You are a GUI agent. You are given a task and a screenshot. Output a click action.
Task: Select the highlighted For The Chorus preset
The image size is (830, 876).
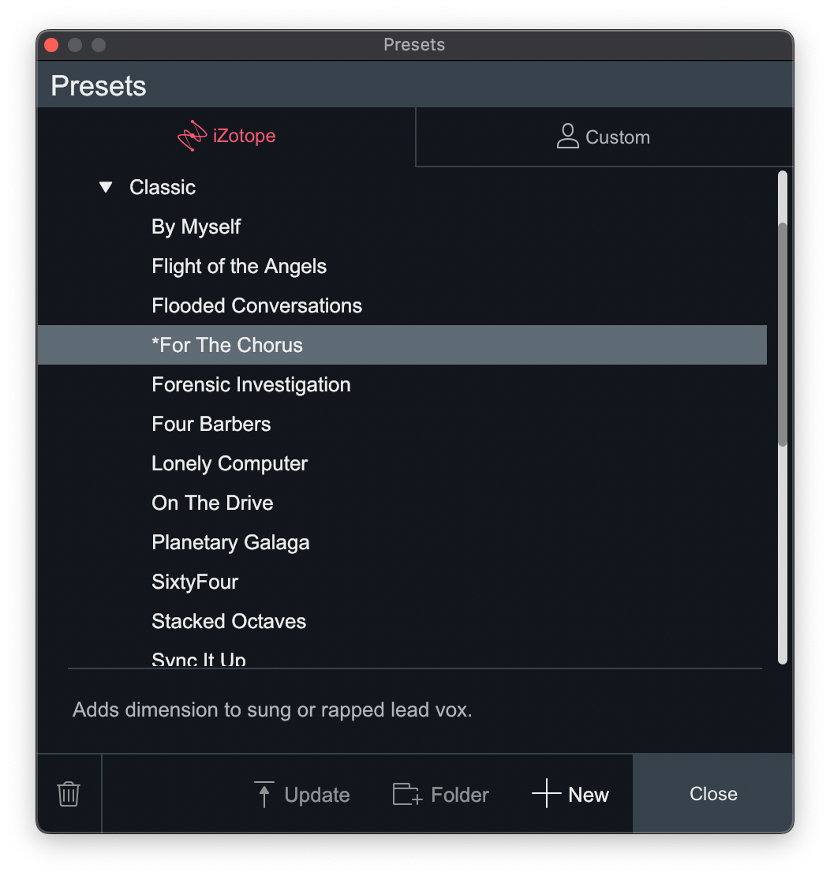(x=227, y=345)
